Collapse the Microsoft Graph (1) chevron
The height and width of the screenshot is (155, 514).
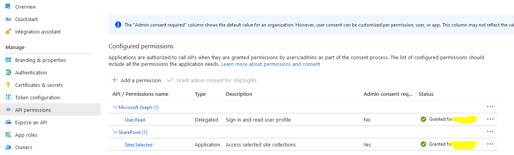[115, 107]
